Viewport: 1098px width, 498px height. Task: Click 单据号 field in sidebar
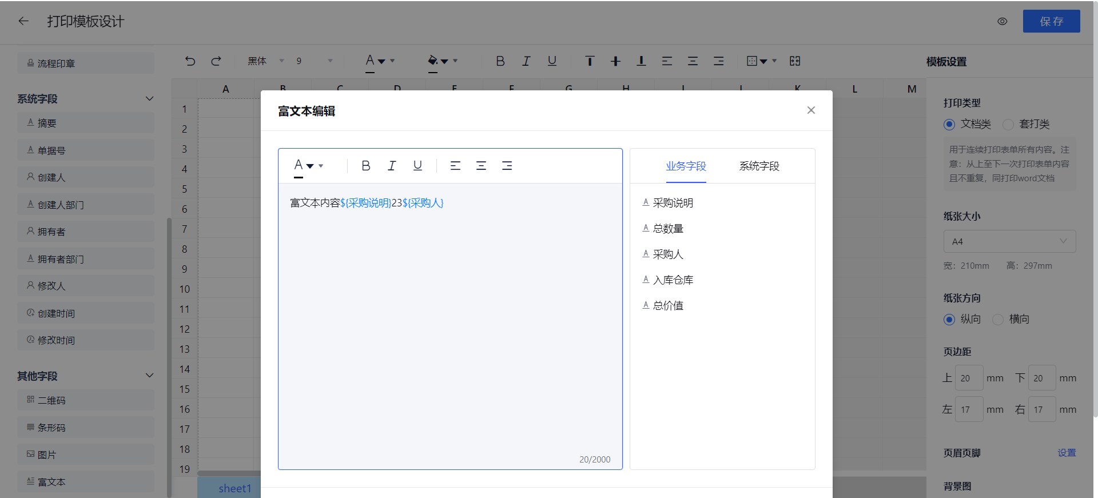tap(86, 150)
